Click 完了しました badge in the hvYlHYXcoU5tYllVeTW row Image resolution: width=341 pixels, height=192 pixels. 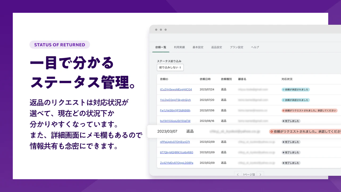[291, 121]
